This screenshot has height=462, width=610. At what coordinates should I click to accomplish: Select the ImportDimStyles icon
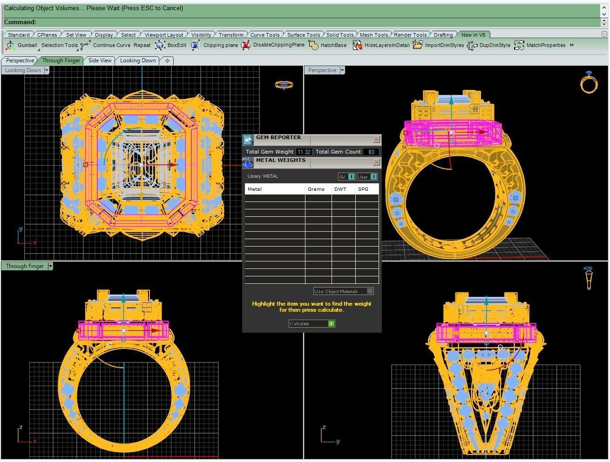418,45
